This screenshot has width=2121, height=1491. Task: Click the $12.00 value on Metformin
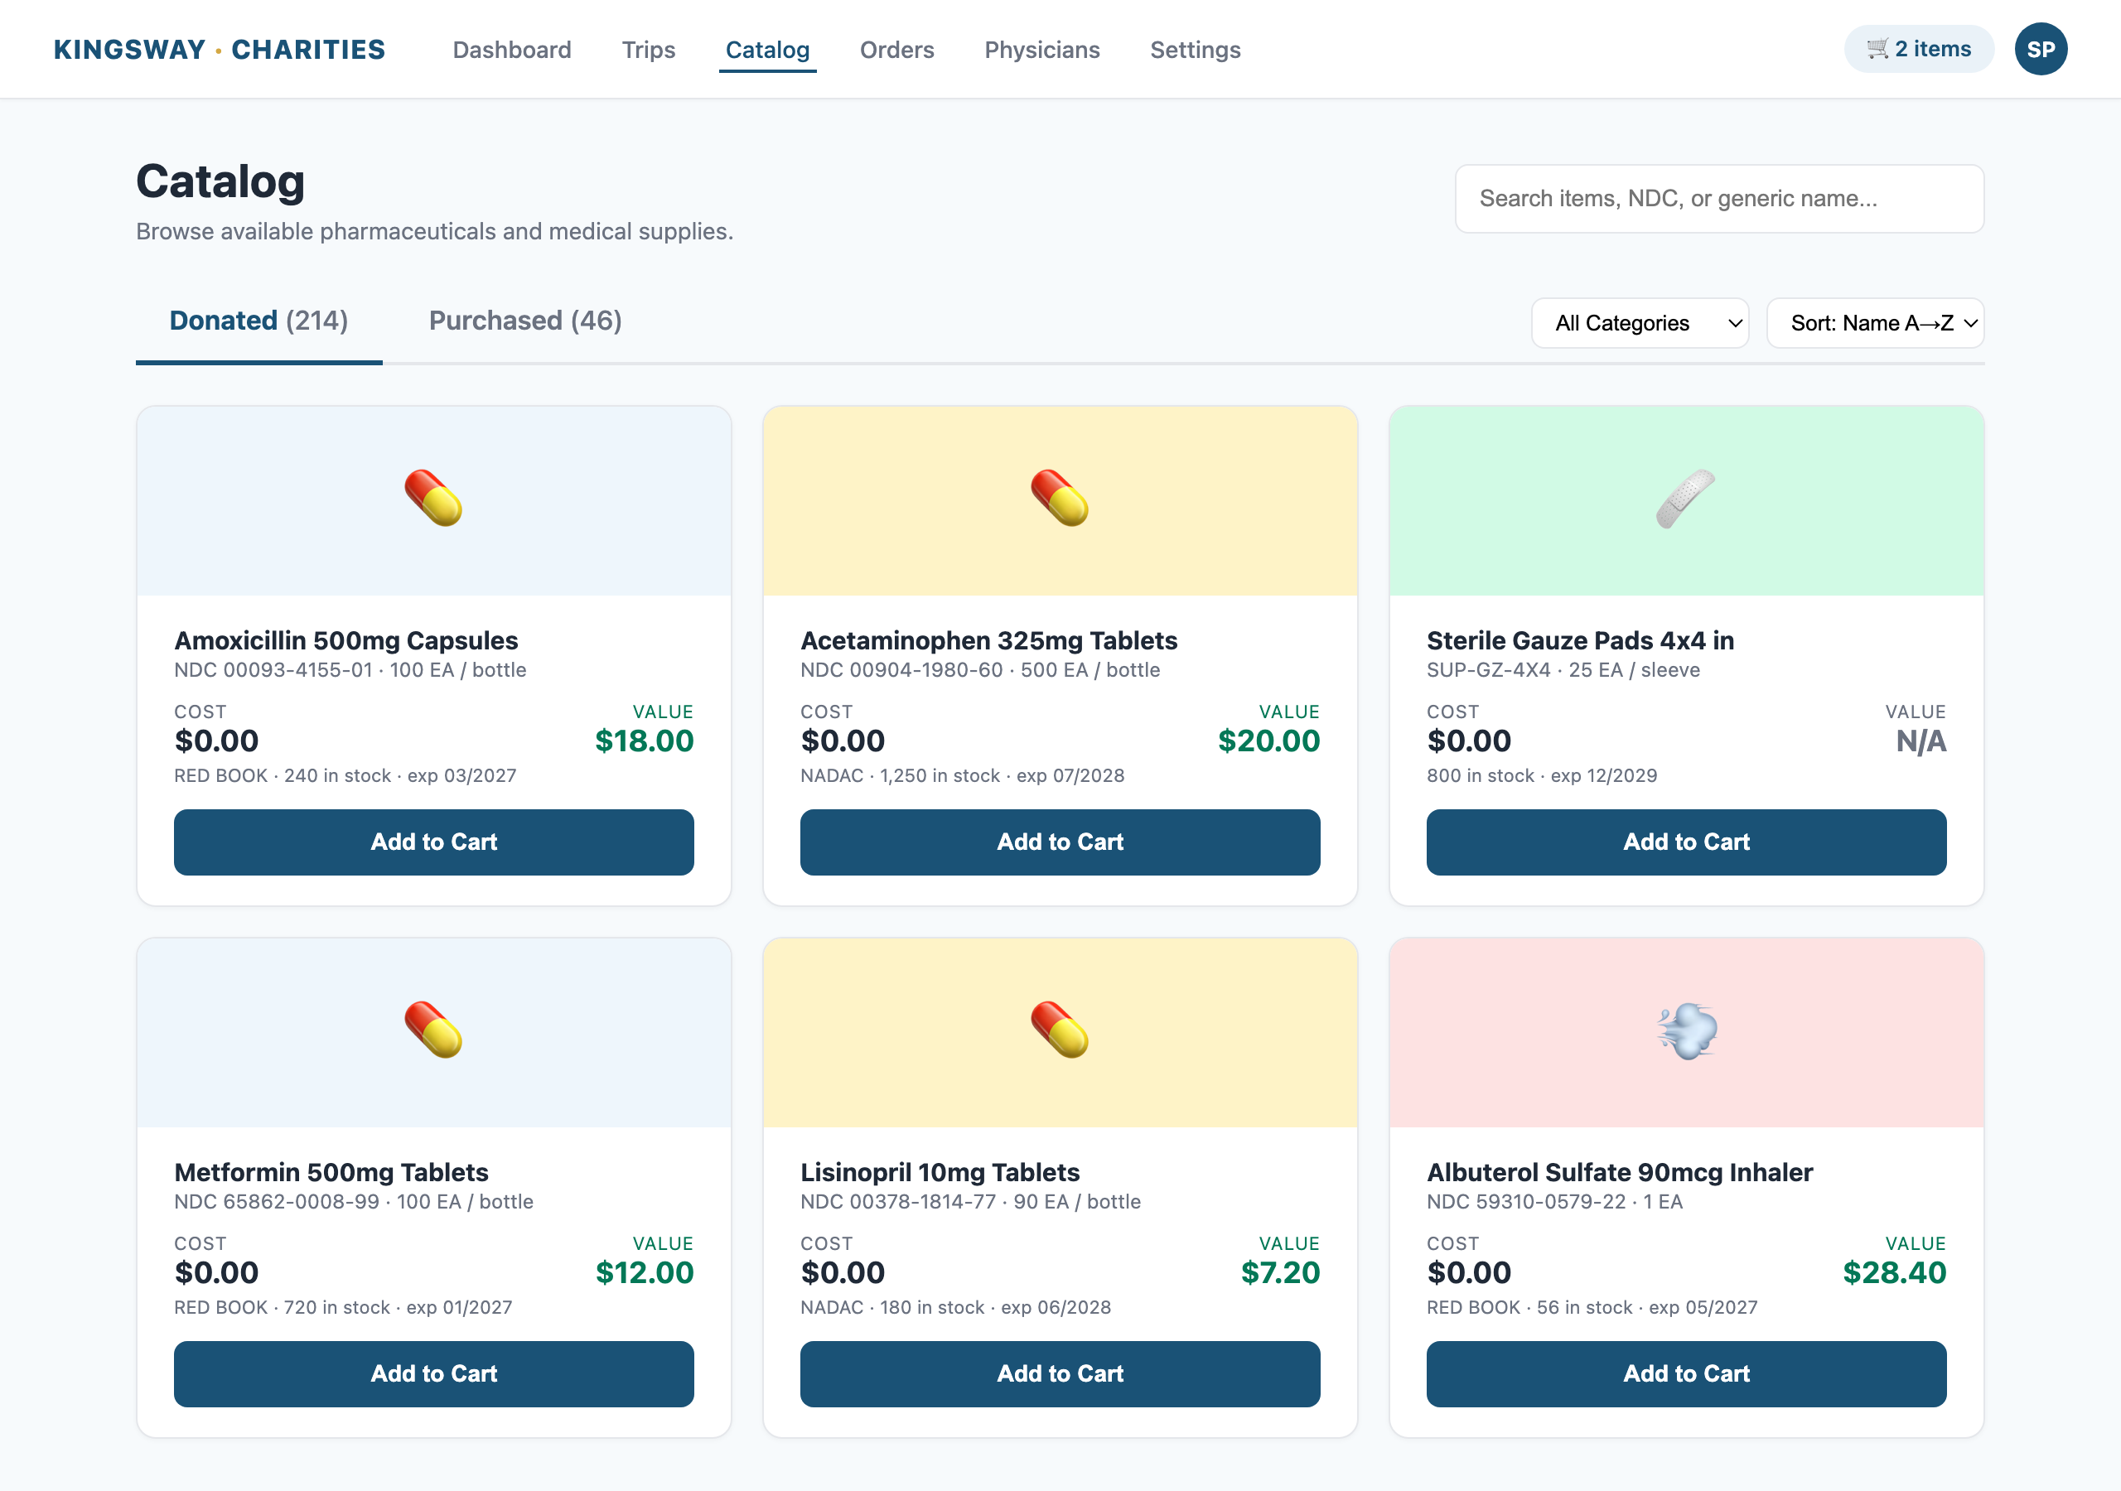tap(644, 1273)
